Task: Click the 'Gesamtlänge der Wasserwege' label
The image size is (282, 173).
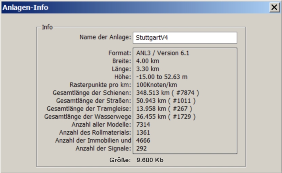Action: coord(88,117)
